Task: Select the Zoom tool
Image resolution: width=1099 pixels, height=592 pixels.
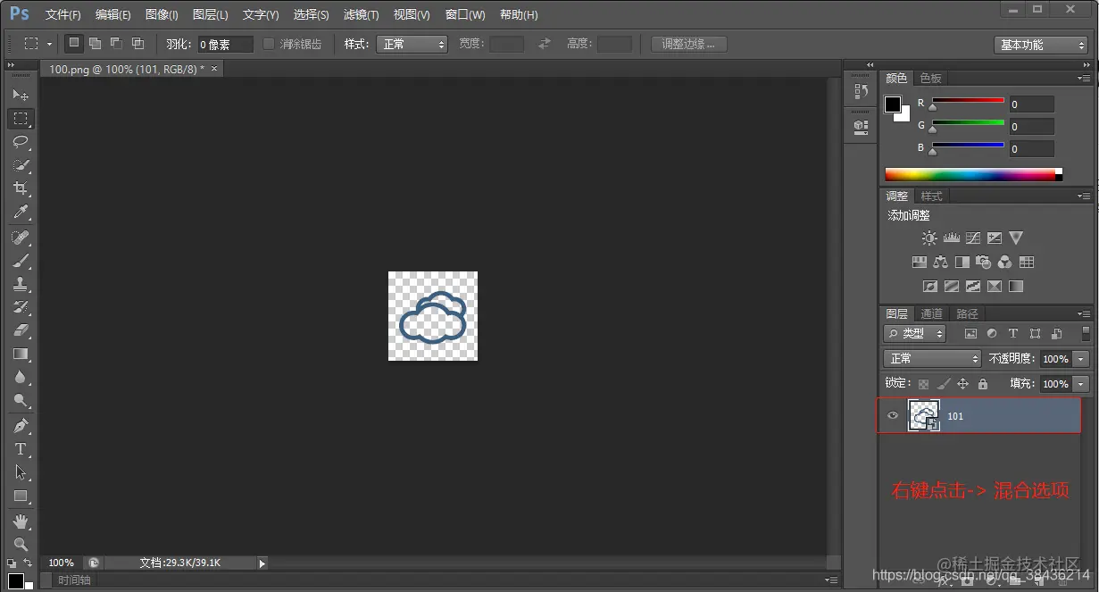Action: pos(21,544)
